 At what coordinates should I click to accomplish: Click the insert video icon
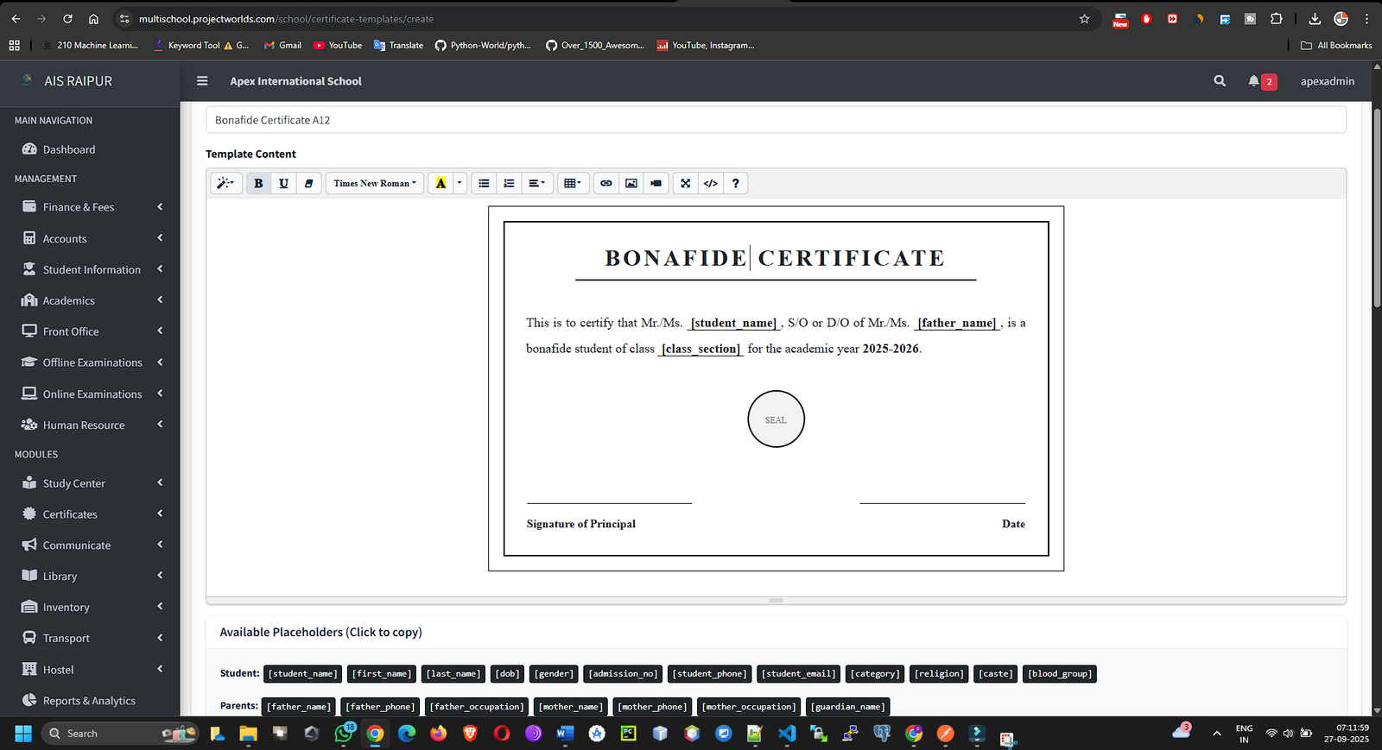tap(656, 183)
